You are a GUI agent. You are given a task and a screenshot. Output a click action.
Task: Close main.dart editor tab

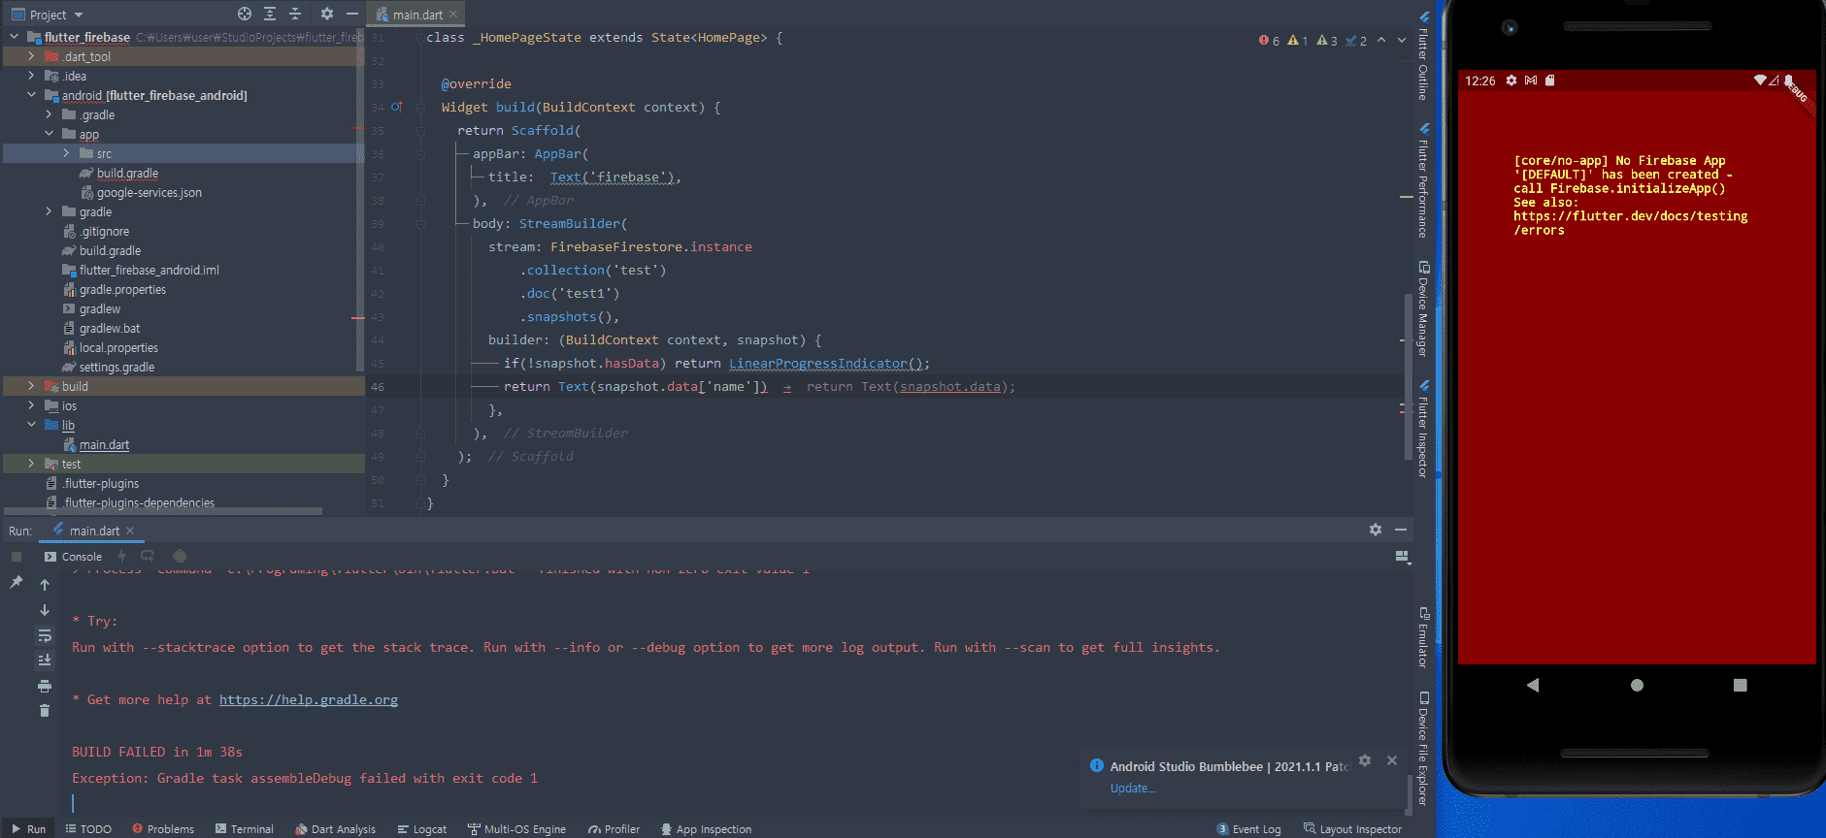coord(453,15)
